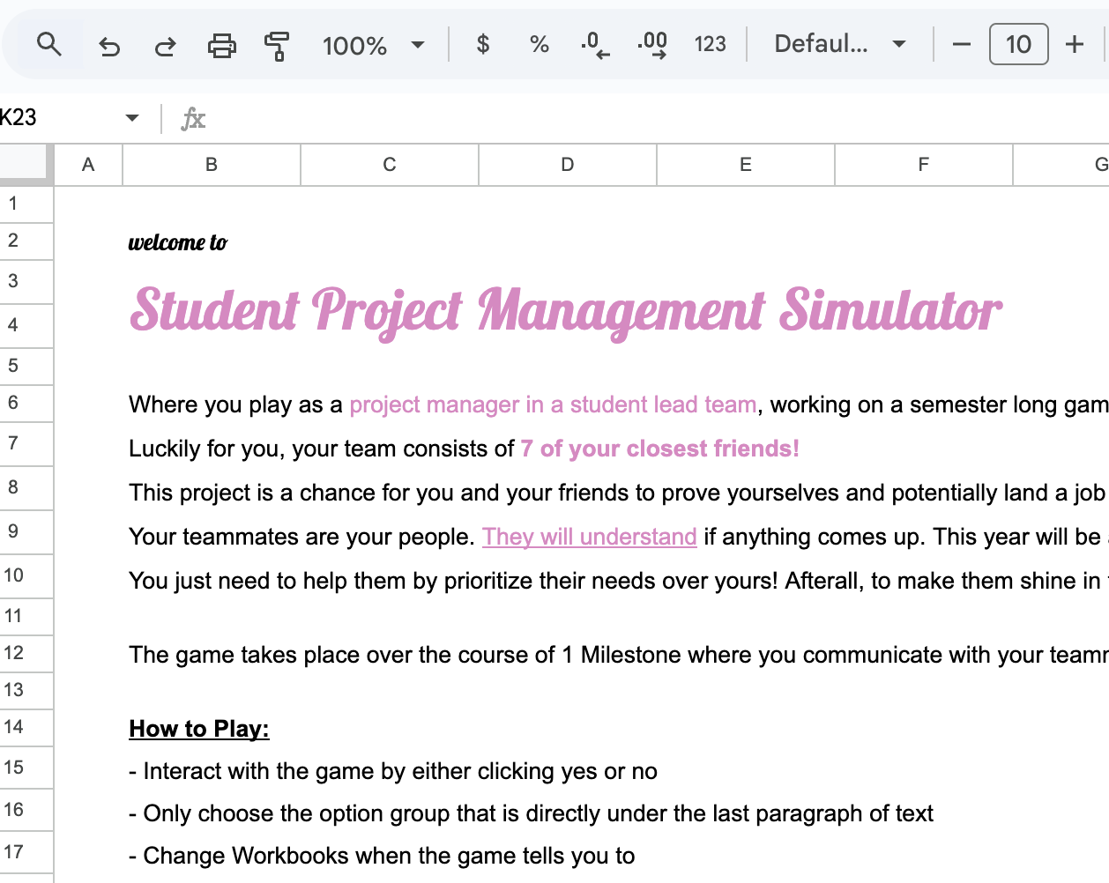This screenshot has height=883, width=1109.
Task: Open the Default font dropdown
Action: (x=838, y=43)
